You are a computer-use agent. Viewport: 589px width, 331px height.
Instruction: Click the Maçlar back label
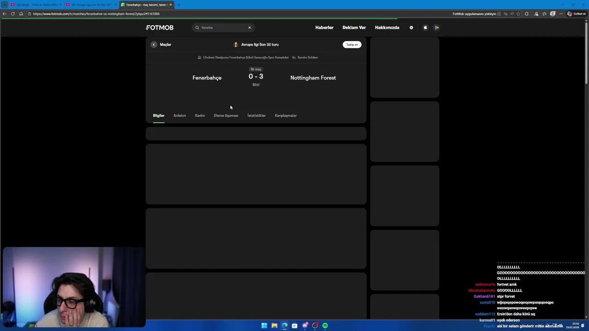[165, 45]
